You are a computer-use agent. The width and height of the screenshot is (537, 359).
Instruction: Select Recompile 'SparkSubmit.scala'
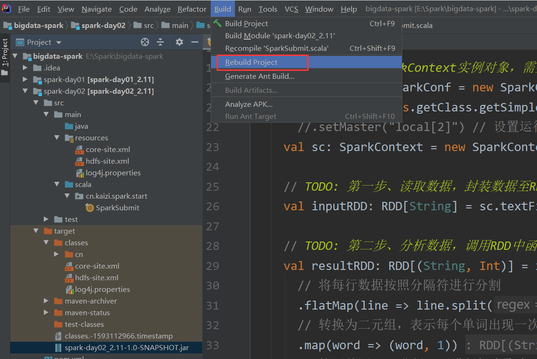[x=307, y=48]
